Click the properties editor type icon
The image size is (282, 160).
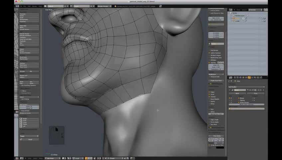[230, 77]
